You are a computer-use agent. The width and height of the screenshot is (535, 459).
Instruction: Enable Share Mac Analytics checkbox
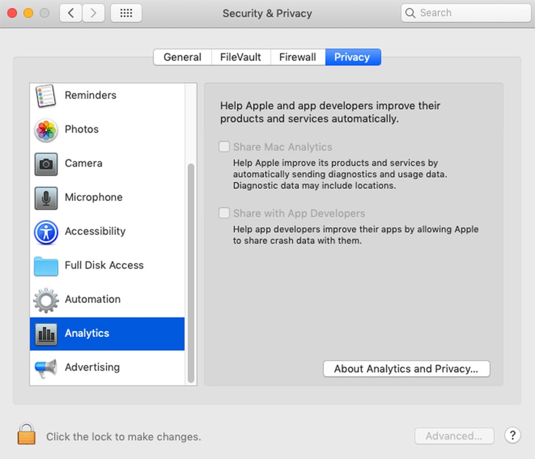224,147
